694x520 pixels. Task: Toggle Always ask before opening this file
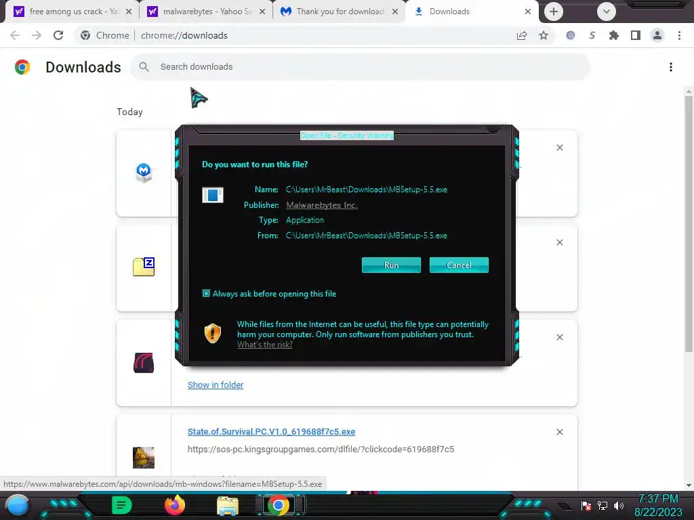[206, 293]
